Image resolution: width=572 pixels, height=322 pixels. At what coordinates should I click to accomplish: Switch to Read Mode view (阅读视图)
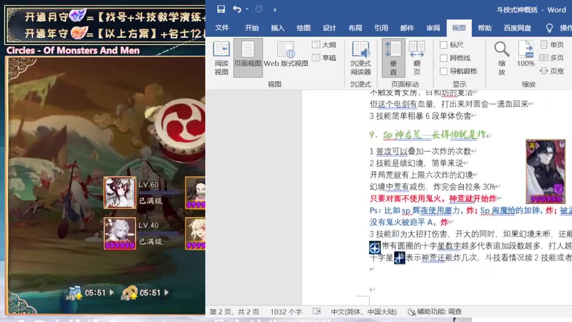pyautogui.click(x=221, y=57)
